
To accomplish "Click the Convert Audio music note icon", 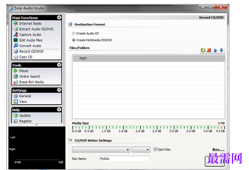I will coord(16,46).
